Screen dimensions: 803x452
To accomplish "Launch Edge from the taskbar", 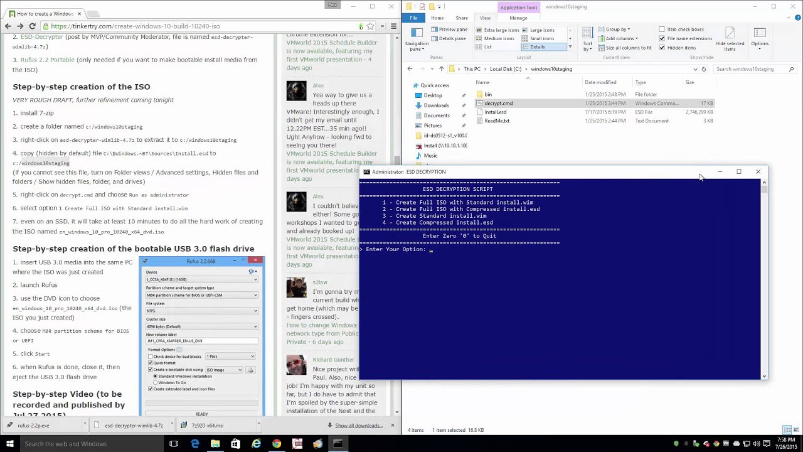I will click(195, 444).
